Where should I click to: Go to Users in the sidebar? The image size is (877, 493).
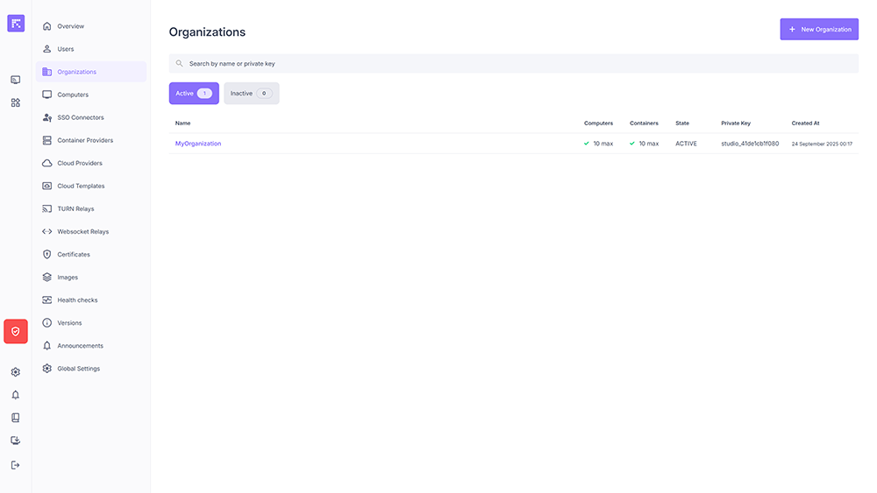coord(66,49)
